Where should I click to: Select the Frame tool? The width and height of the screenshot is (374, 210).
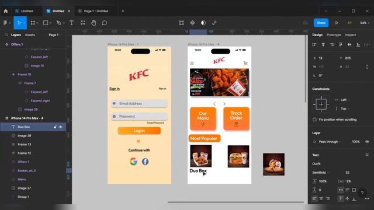pos(33,23)
